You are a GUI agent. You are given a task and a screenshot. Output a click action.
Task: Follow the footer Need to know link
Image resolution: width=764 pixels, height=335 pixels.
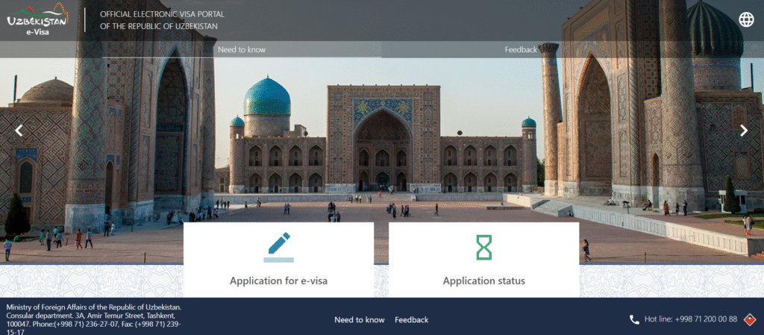tap(359, 319)
